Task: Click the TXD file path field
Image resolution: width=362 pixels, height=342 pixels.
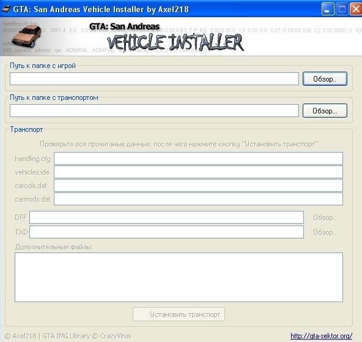Action: tap(166, 232)
